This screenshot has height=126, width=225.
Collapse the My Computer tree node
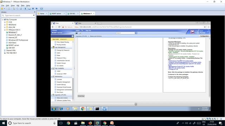coord(2,20)
